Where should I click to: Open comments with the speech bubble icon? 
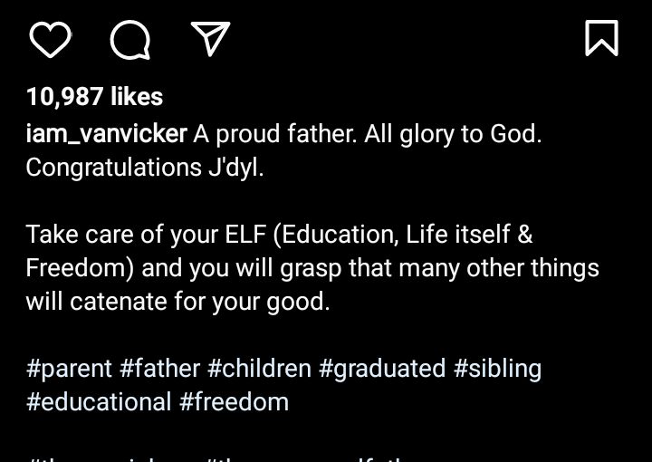[x=129, y=40]
